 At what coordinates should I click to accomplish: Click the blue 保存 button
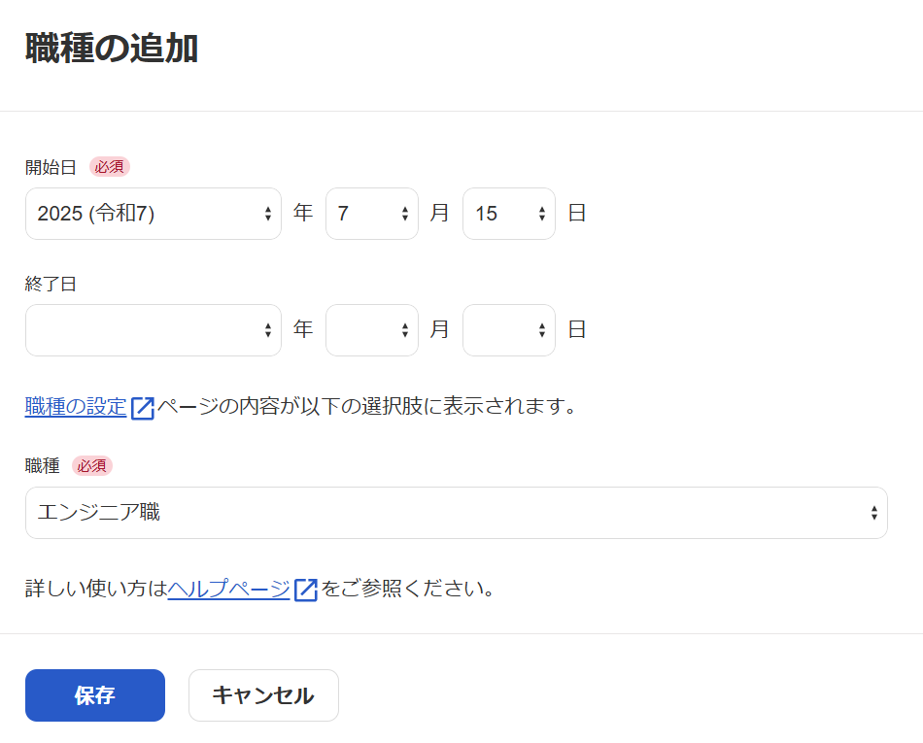coord(95,695)
